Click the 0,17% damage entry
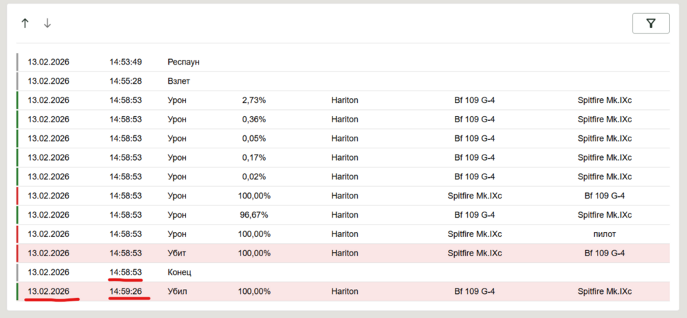The height and width of the screenshot is (318, 687). (254, 157)
